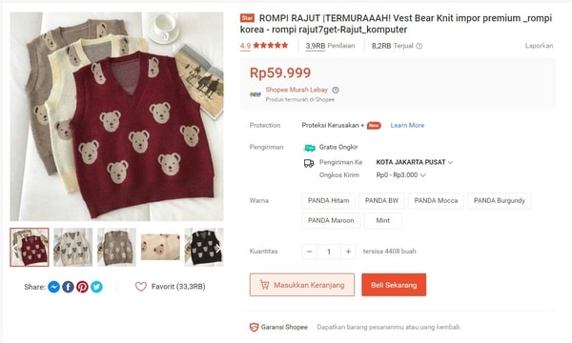
Task: Click the 4.9 star rating
Action: click(x=264, y=46)
